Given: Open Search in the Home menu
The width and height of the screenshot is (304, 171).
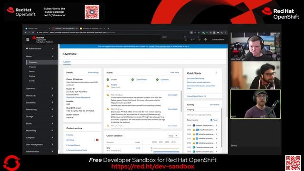Looking at the screenshot, I should point(32,72).
